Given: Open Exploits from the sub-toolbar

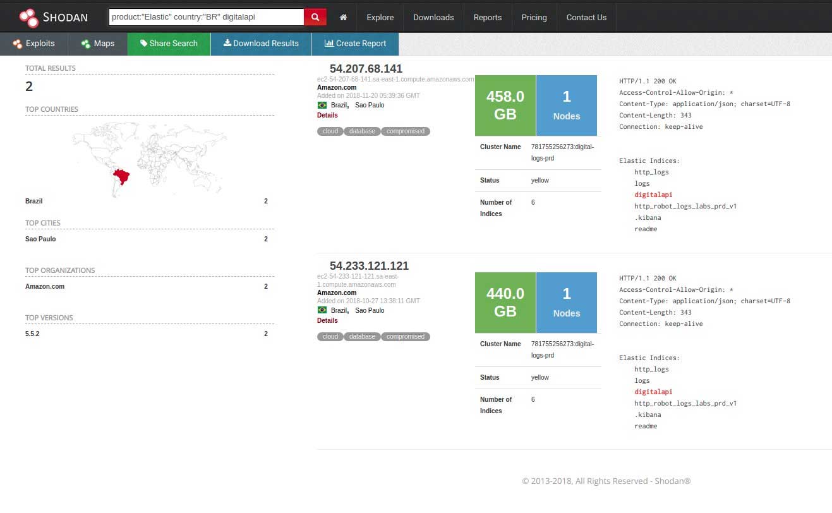Looking at the screenshot, I should pos(34,44).
